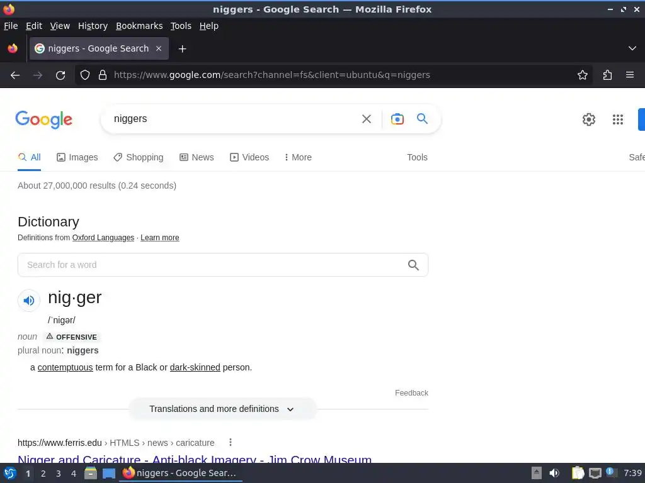
Task: Switch to the Videos results tab
Action: click(249, 157)
